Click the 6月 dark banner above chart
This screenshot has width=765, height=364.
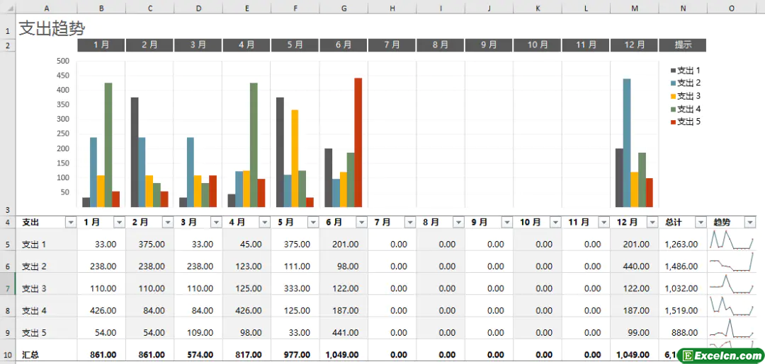344,45
